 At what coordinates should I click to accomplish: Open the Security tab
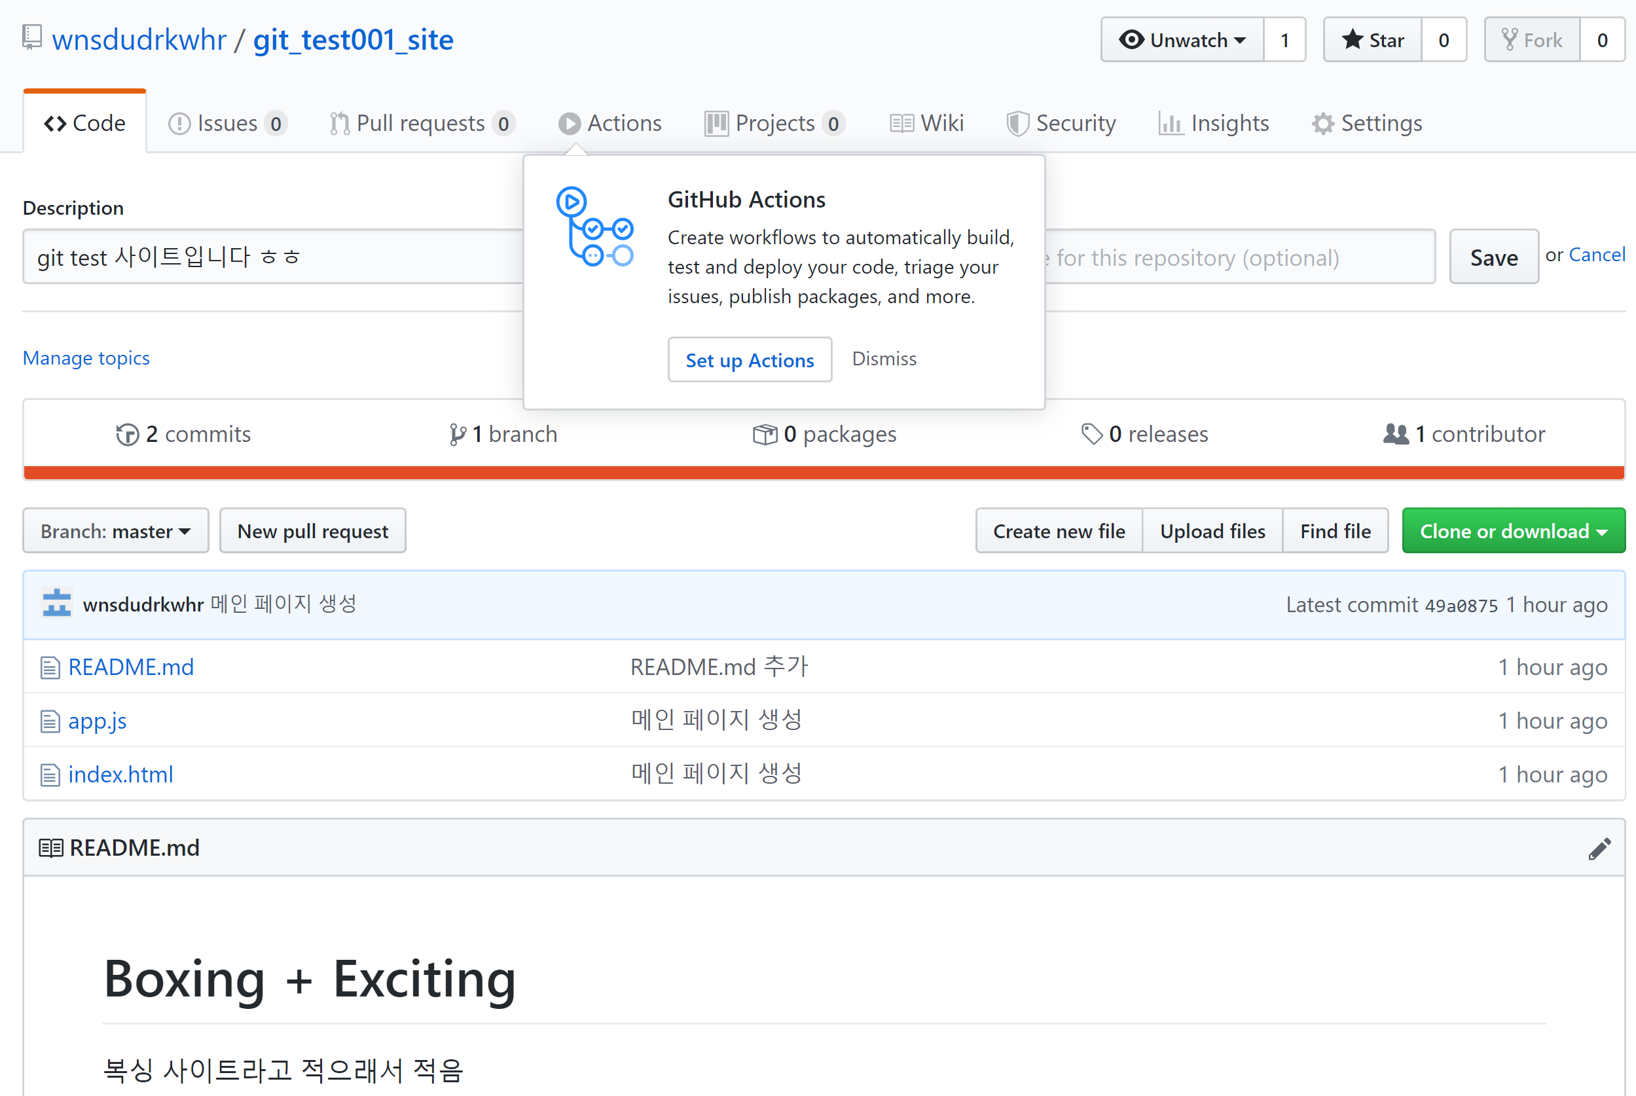click(1062, 123)
